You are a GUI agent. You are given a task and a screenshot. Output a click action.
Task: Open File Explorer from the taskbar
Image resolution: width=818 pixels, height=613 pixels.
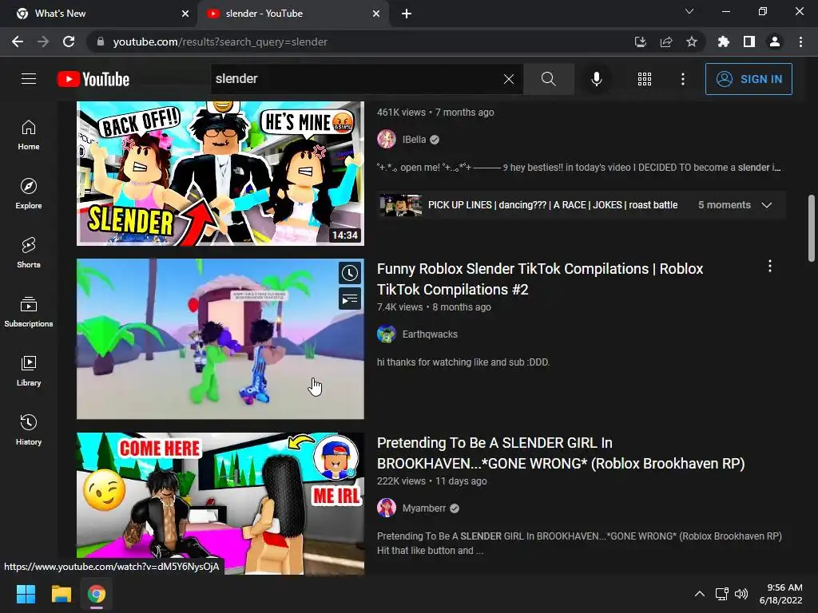click(61, 594)
